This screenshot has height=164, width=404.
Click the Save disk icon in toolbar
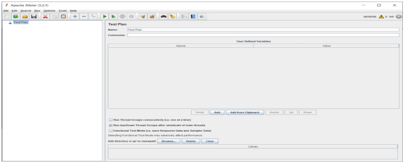point(34,16)
